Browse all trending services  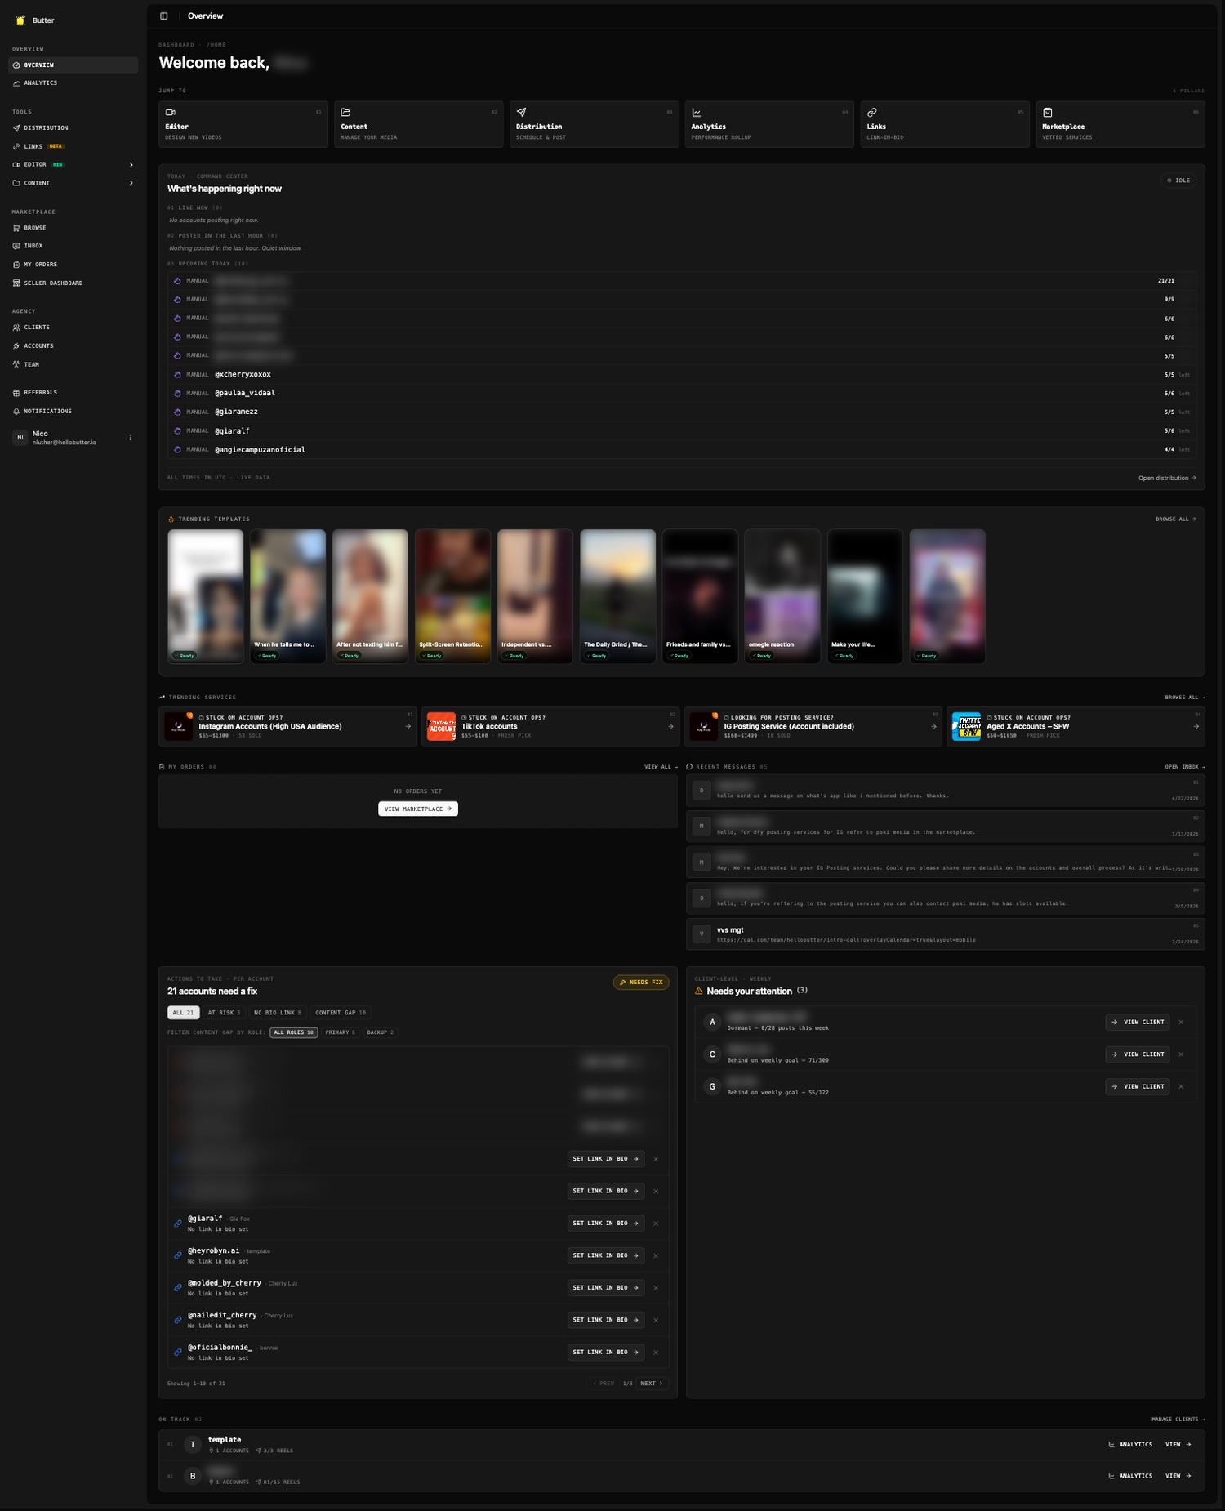click(x=1185, y=698)
